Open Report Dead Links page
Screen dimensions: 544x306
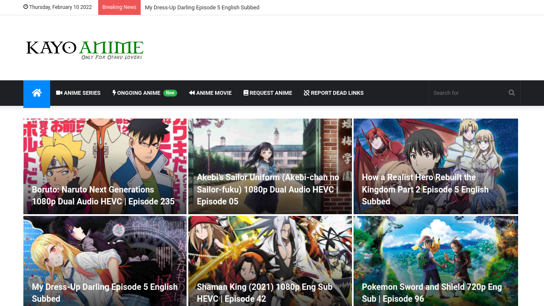(x=334, y=93)
